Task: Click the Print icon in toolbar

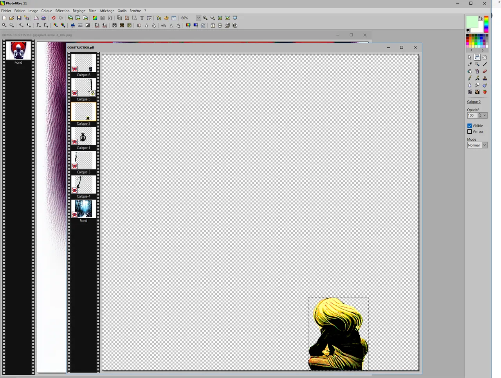Action: click(36, 18)
